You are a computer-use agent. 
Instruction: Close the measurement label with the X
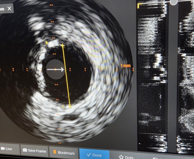point(9,8)
